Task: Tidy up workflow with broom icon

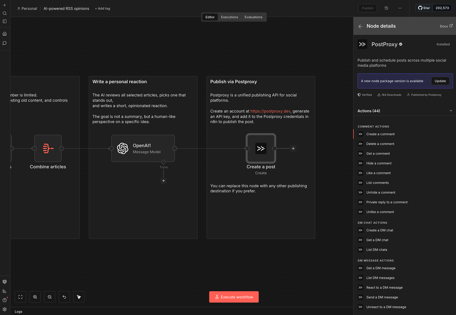Action: [79, 297]
